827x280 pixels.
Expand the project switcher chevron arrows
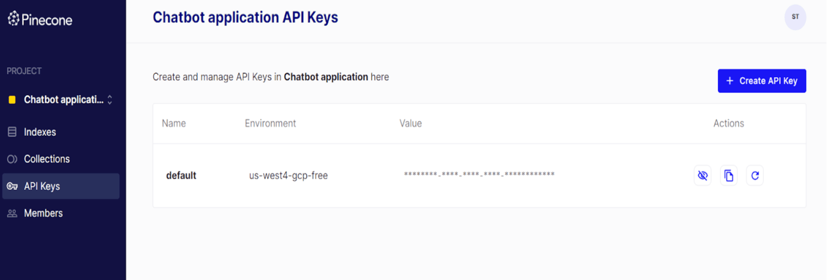[x=110, y=100]
